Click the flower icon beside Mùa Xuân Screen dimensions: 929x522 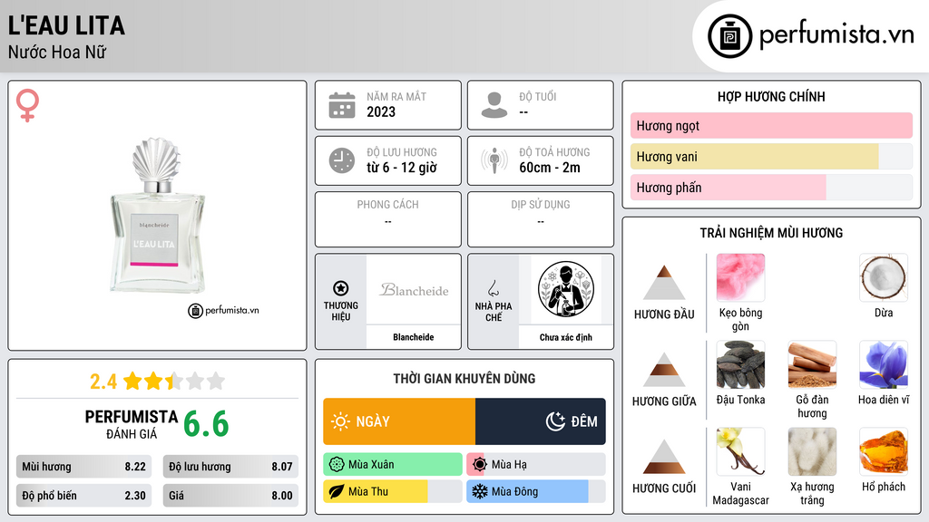337,465
